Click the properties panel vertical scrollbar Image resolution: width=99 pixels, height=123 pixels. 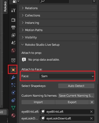pyautogui.click(x=98, y=60)
